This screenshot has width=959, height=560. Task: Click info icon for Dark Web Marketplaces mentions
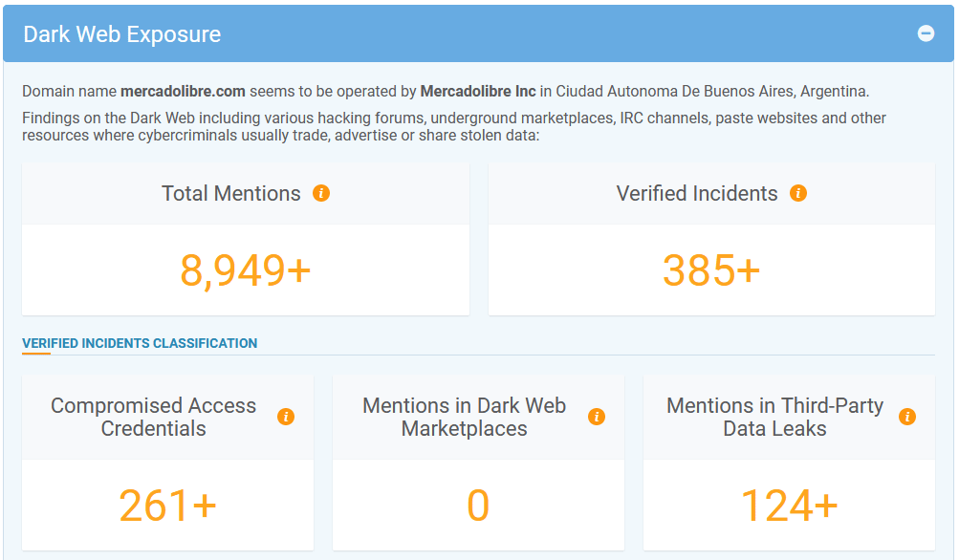[x=597, y=417]
